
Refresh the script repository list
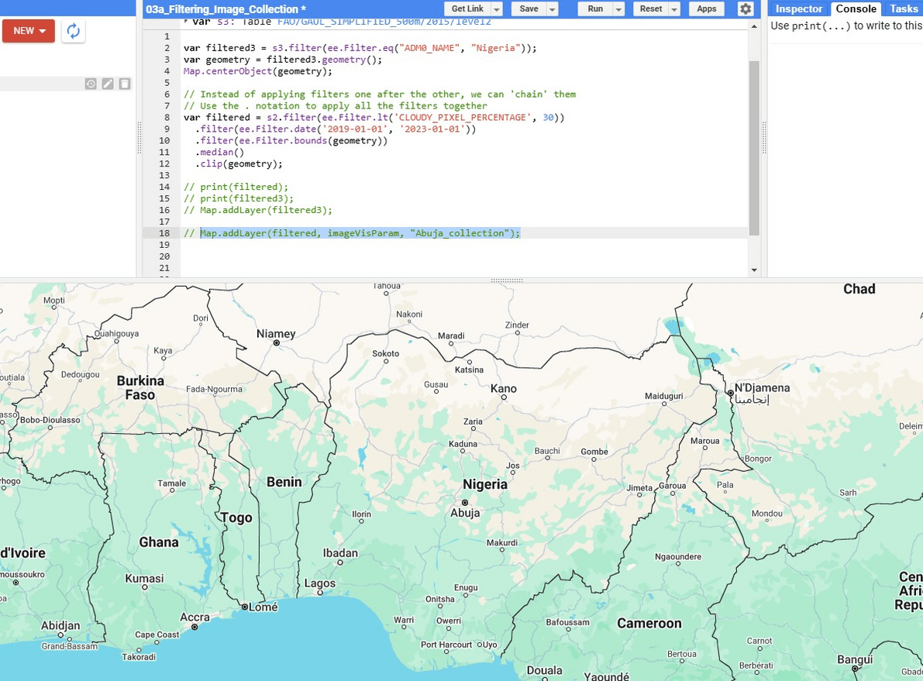(73, 31)
